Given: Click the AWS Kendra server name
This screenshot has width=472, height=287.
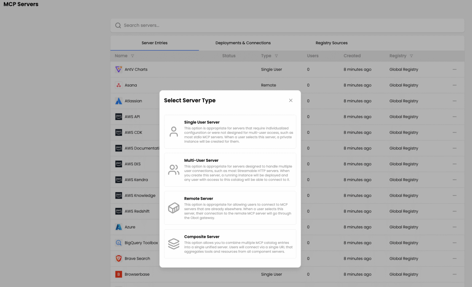Looking at the screenshot, I should (136, 180).
